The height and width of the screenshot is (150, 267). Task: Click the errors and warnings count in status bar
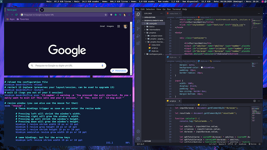(140, 144)
